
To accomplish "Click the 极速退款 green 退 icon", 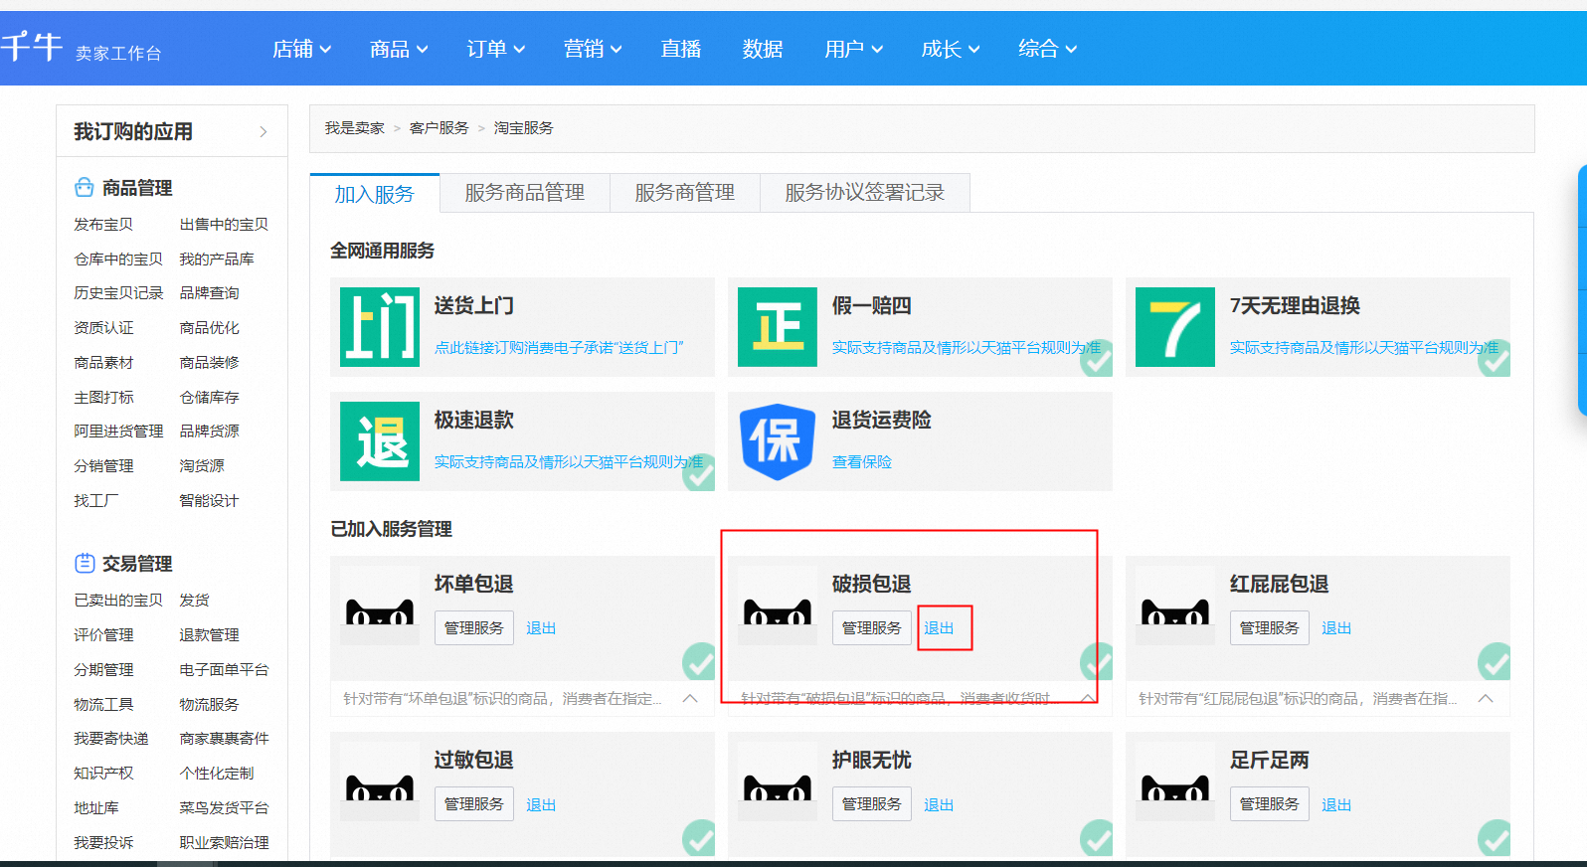I will click(x=380, y=441).
